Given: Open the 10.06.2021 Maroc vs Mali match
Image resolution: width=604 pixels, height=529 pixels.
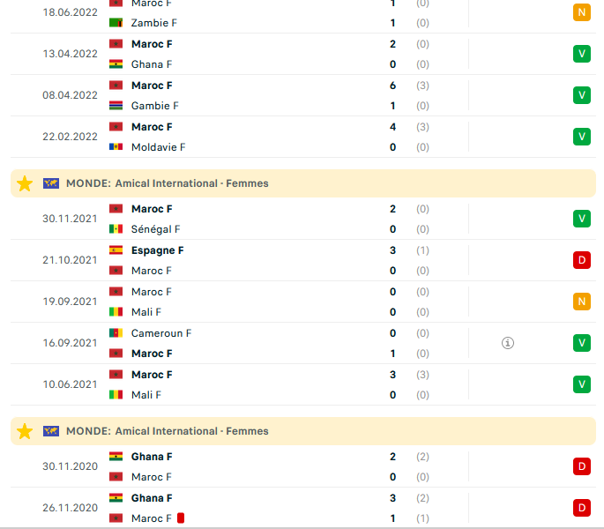Looking at the screenshot, I should pos(303,384).
